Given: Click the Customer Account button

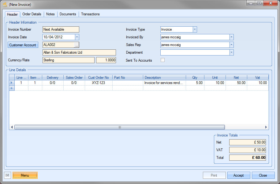Looking at the screenshot, I should tap(23, 45).
